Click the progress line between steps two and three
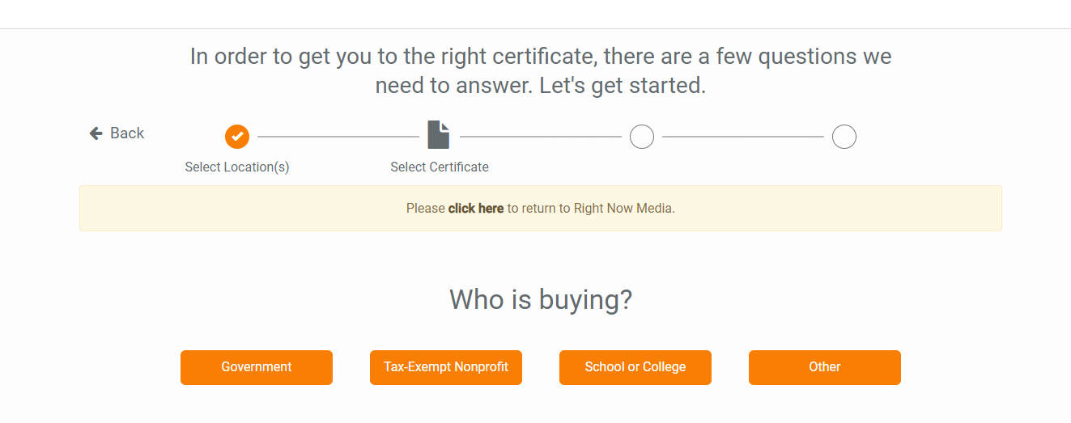This screenshot has width=1071, height=423. click(540, 137)
